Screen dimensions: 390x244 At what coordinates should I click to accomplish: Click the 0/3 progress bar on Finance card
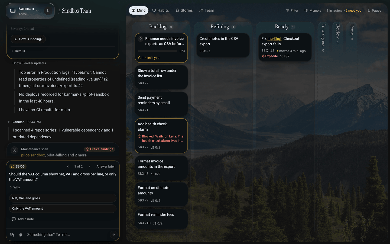pyautogui.click(x=157, y=51)
